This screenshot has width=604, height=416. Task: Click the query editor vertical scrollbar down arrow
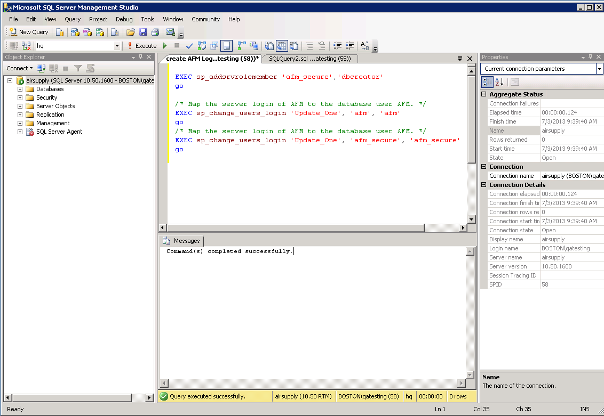point(472,219)
